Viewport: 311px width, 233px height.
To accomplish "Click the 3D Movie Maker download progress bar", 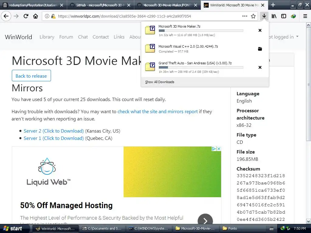I will tap(201, 31).
